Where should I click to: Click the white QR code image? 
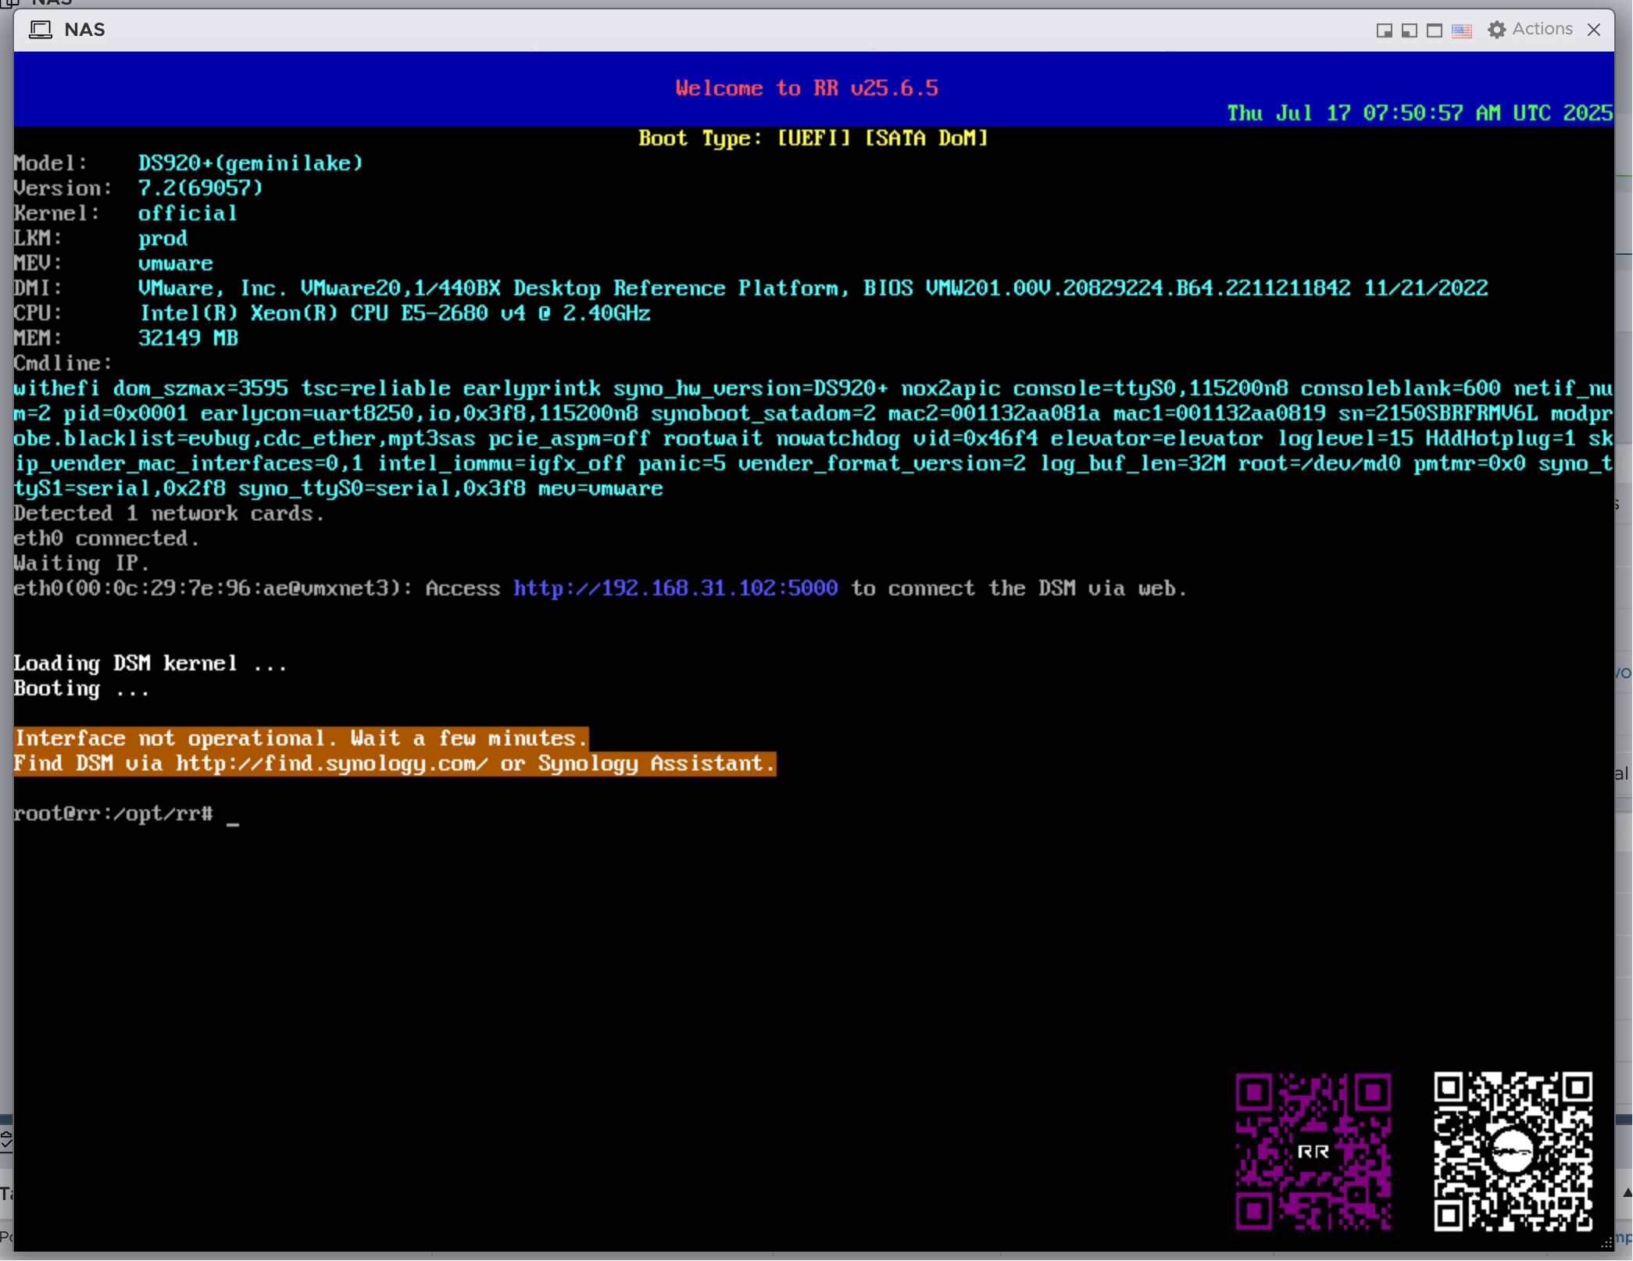[1513, 1151]
